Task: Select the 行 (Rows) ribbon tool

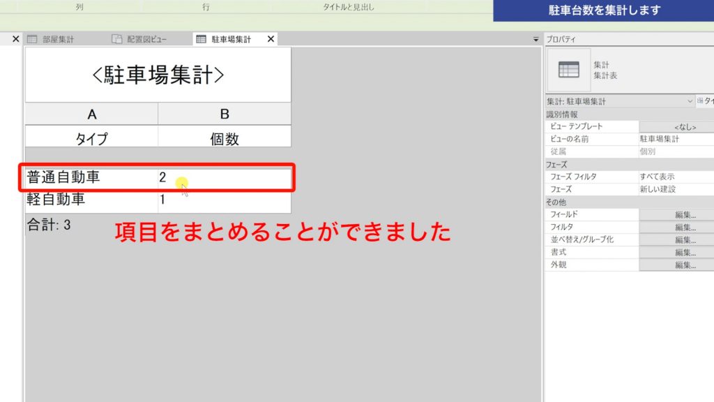Action: tap(204, 7)
